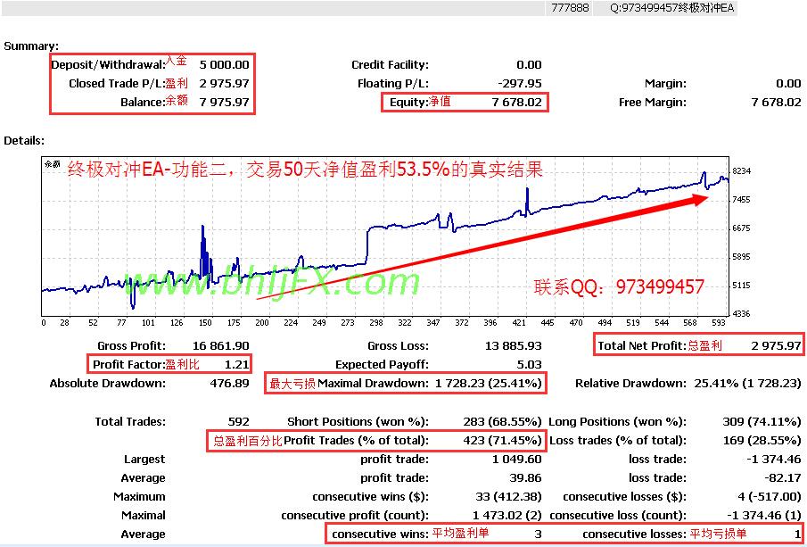Click the "593" tick on chart x-axis
The width and height of the screenshot is (807, 547).
pyautogui.click(x=718, y=323)
